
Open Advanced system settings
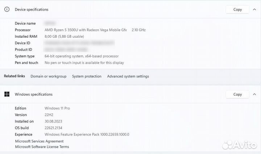pos(128,76)
